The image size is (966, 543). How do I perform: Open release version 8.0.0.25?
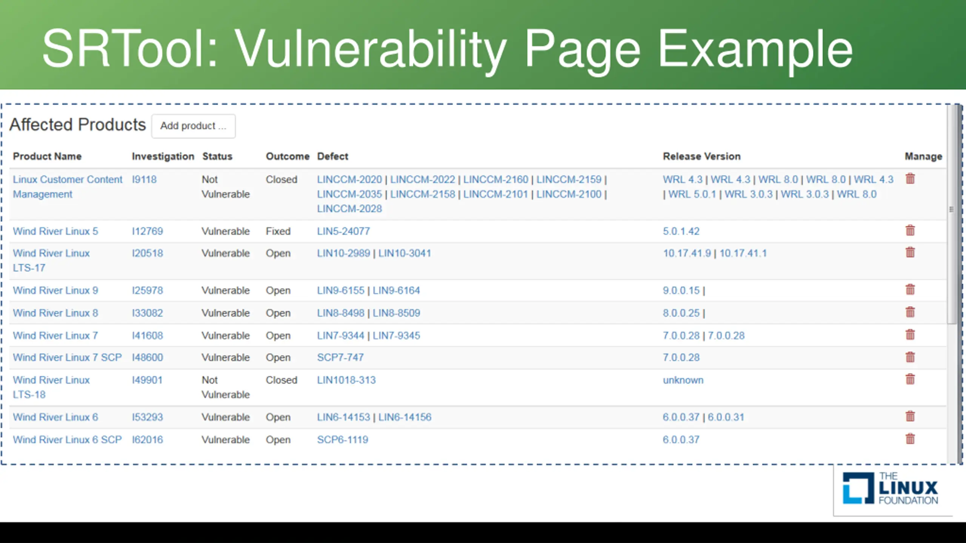click(x=681, y=313)
